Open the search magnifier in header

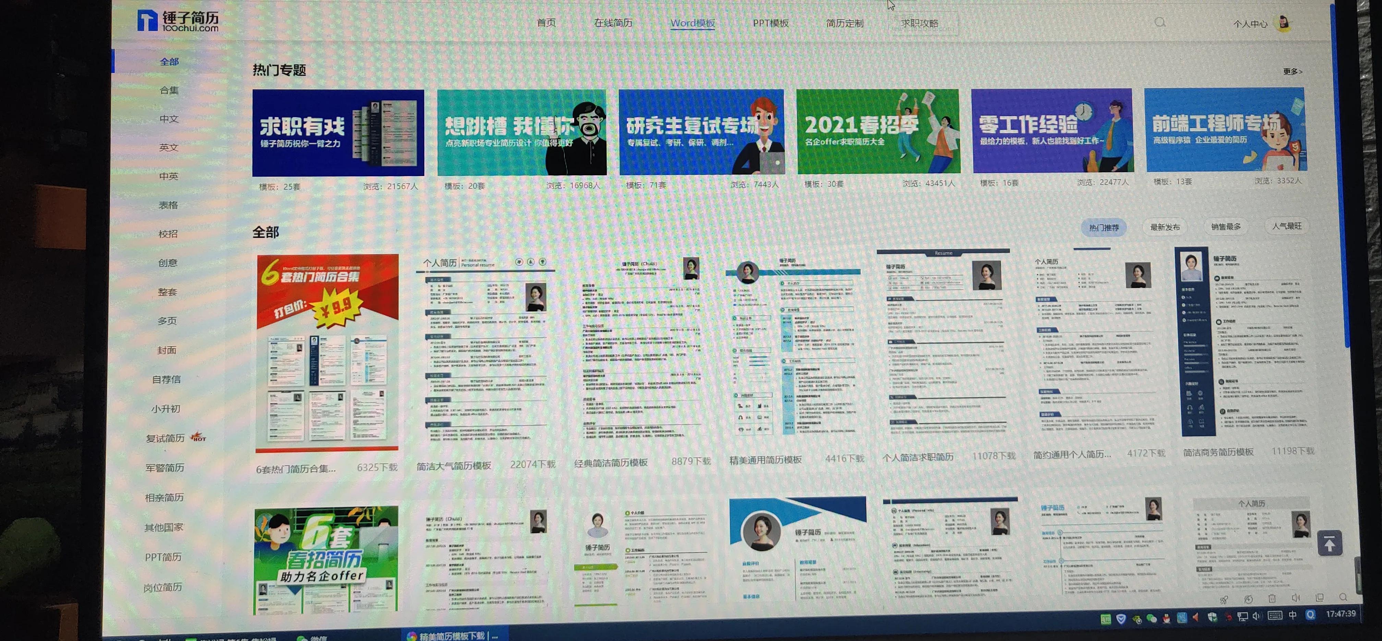(x=1160, y=23)
